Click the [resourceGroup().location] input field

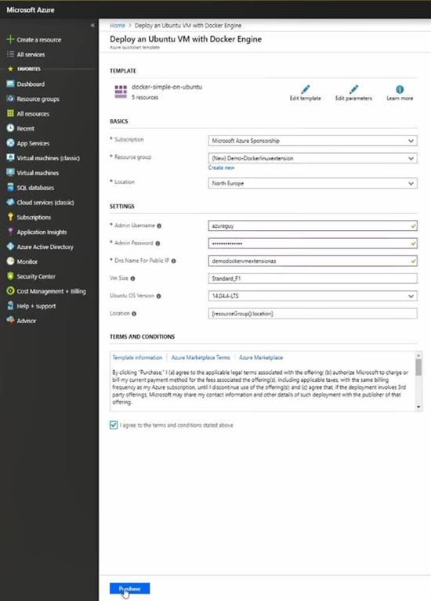[313, 314]
